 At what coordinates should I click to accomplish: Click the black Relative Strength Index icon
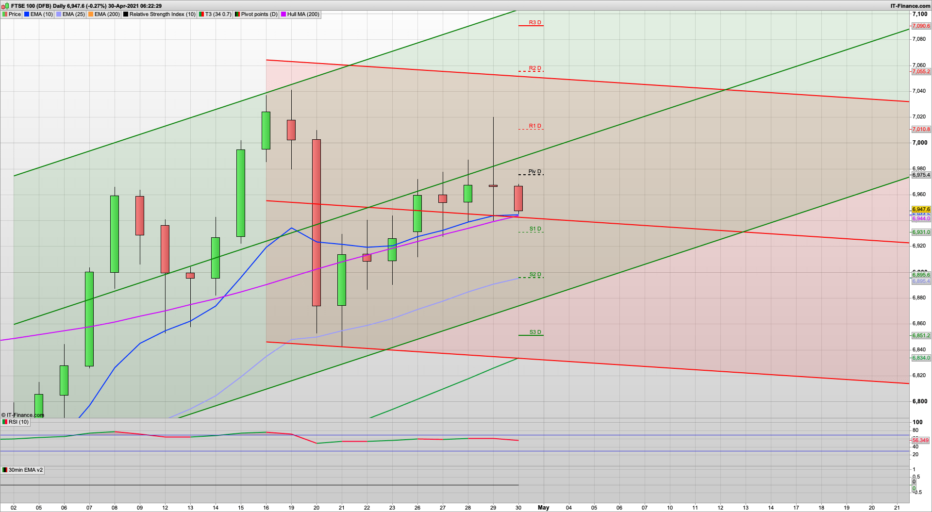point(125,14)
